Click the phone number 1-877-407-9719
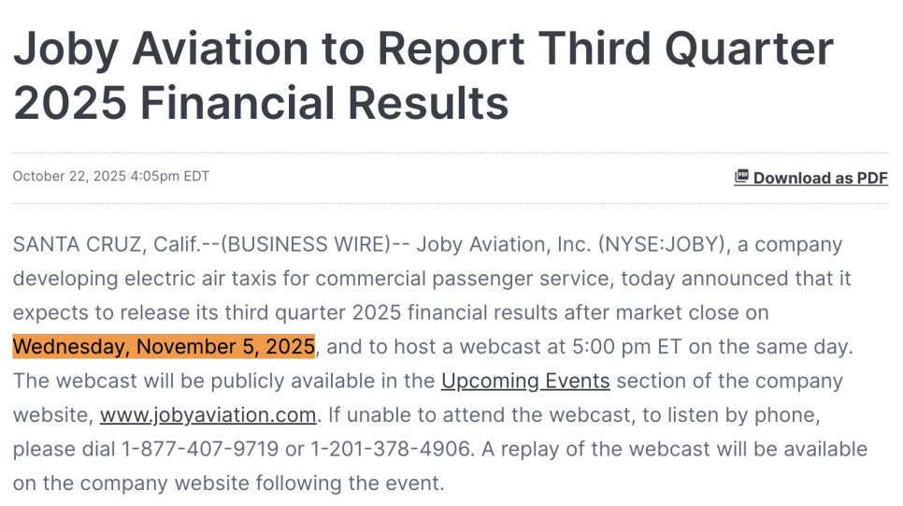 [200, 449]
